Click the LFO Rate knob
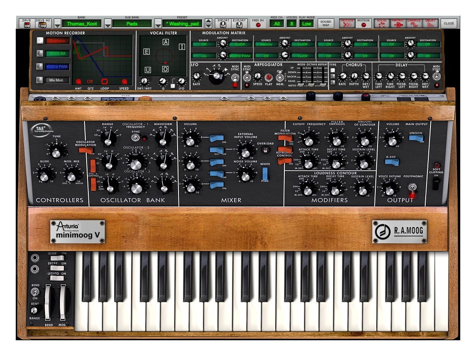 pyautogui.click(x=196, y=76)
